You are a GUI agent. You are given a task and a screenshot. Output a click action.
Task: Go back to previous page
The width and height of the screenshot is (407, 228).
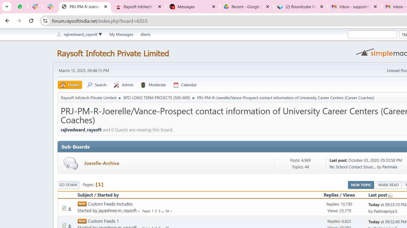point(7,21)
